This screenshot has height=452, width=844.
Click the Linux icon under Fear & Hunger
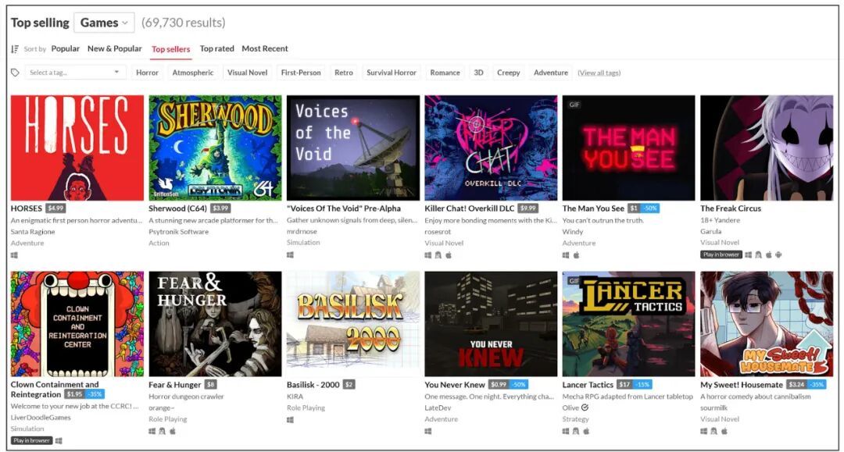point(162,431)
